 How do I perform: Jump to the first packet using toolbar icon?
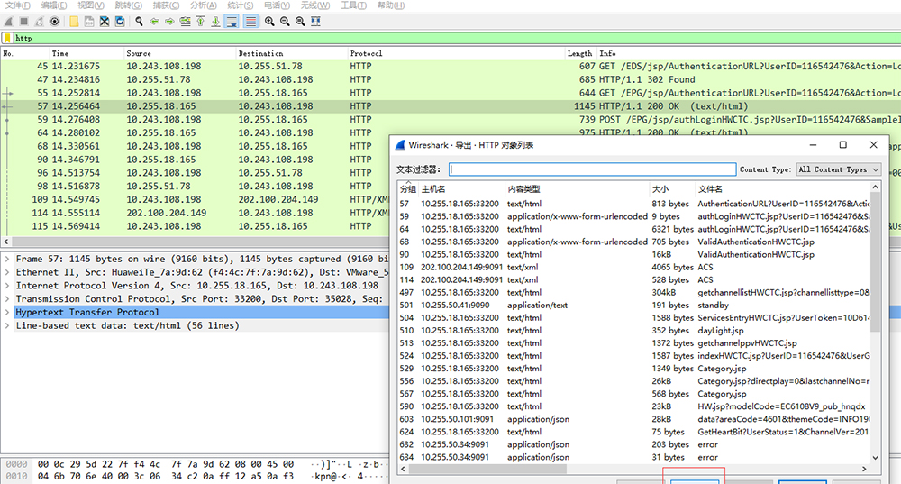(x=199, y=21)
